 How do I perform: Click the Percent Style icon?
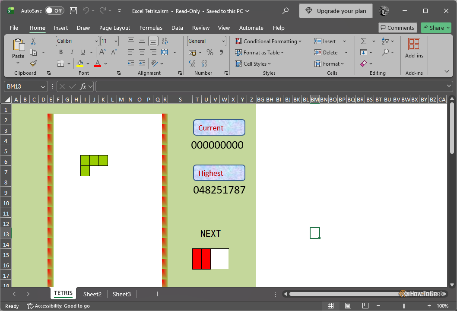[210, 52]
